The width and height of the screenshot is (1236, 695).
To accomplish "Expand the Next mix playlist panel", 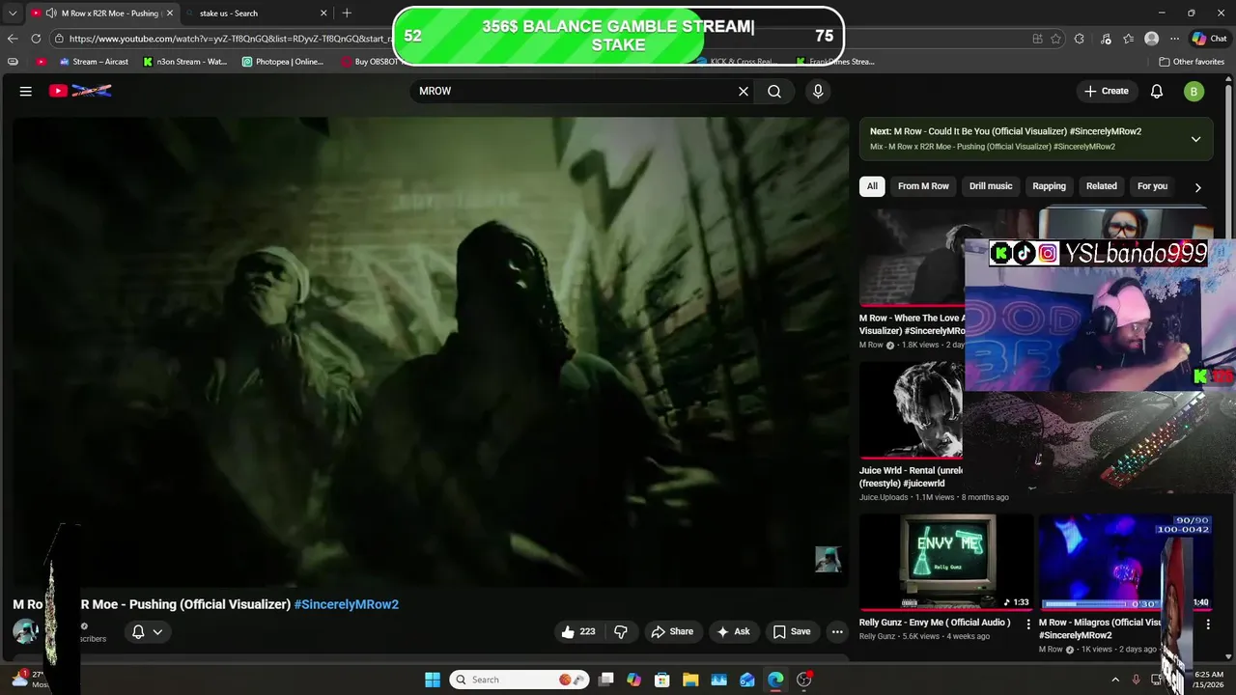I will point(1195,139).
